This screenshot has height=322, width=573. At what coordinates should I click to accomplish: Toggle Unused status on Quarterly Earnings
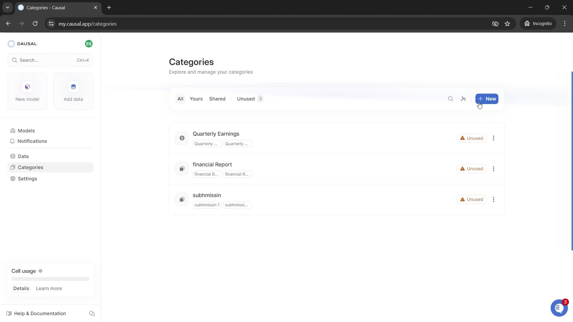click(472, 138)
